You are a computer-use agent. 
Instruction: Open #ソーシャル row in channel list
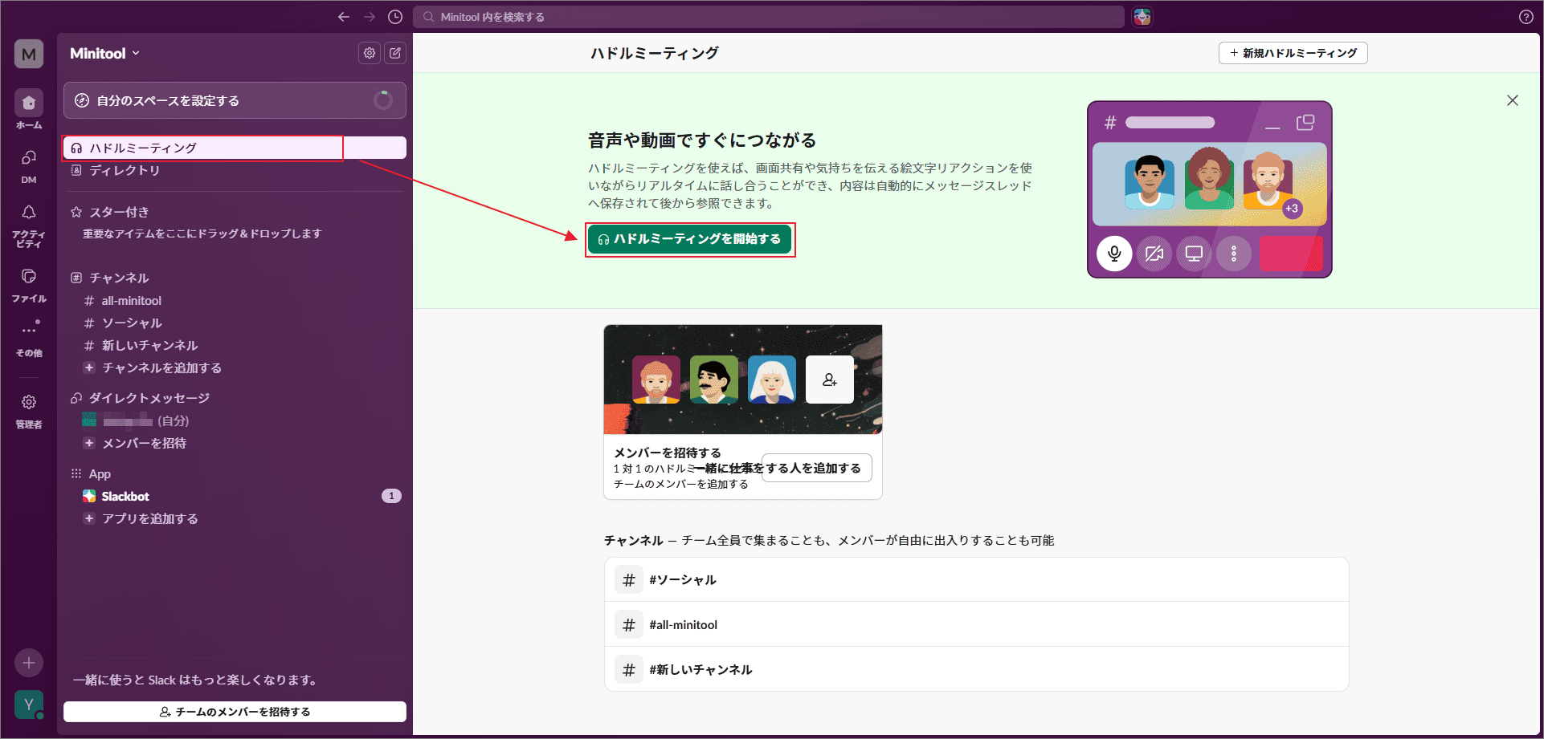tap(977, 580)
